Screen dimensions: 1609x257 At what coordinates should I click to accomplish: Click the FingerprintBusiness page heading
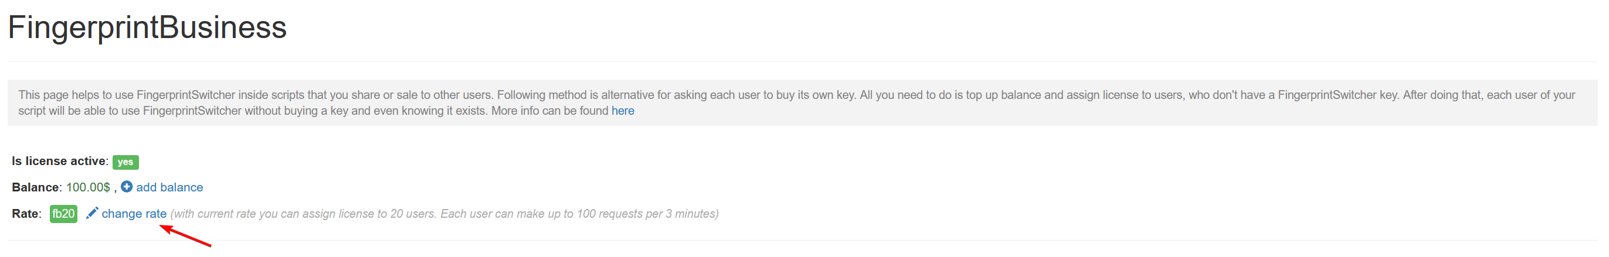[147, 28]
